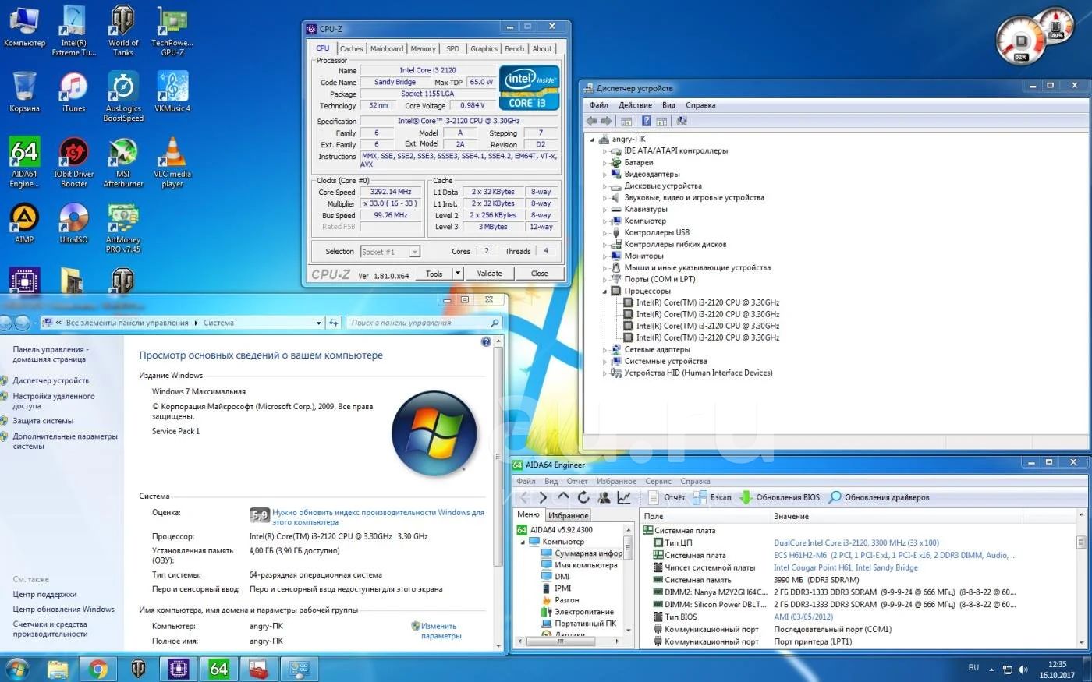This screenshot has height=682, width=1092.
Task: Expand the Дисковые устройства node
Action: (604, 186)
